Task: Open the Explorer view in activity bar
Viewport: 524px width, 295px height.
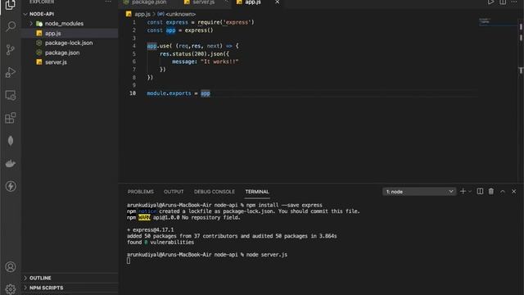Action: (11, 5)
